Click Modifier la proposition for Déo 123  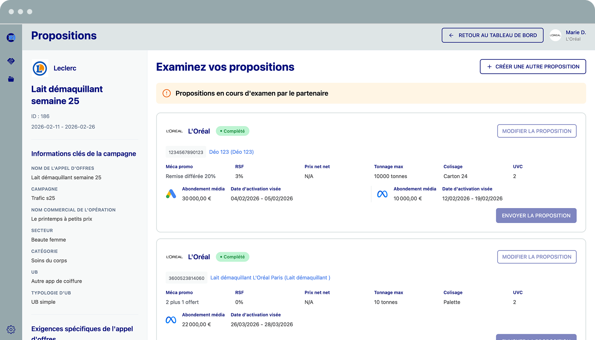[537, 131]
